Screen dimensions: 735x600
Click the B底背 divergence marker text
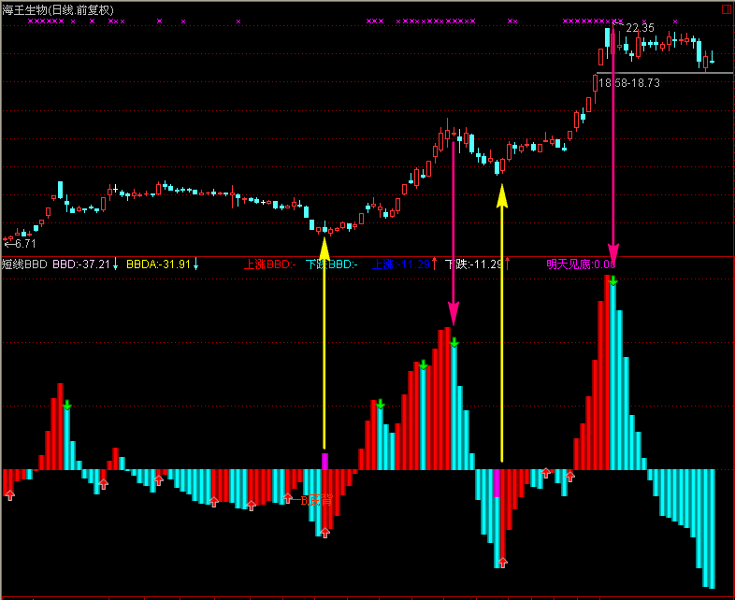coord(316,500)
